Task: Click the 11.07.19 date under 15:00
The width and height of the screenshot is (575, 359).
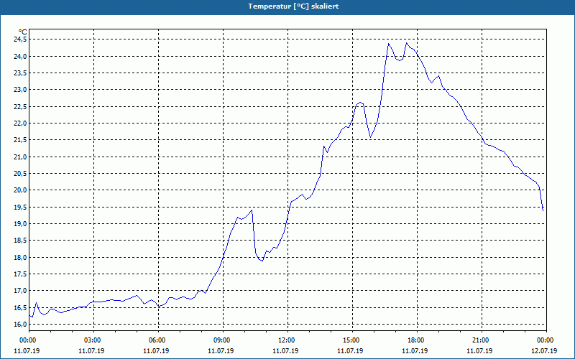Action: tap(350, 350)
